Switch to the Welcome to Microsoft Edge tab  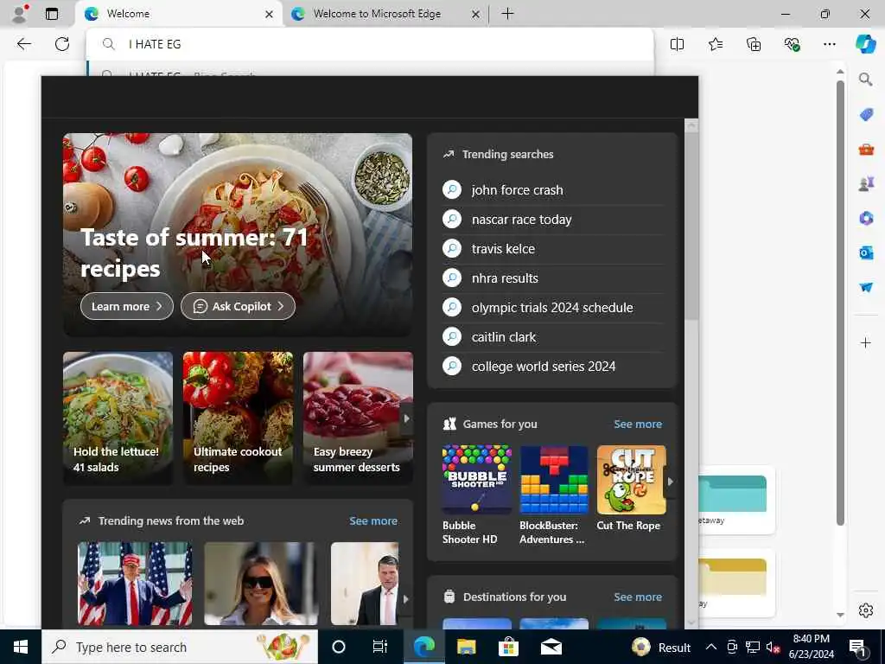click(x=385, y=14)
